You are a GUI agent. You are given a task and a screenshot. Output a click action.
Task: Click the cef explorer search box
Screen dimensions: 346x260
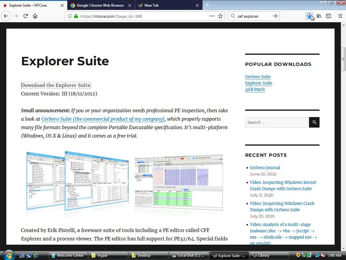pyautogui.click(x=254, y=16)
